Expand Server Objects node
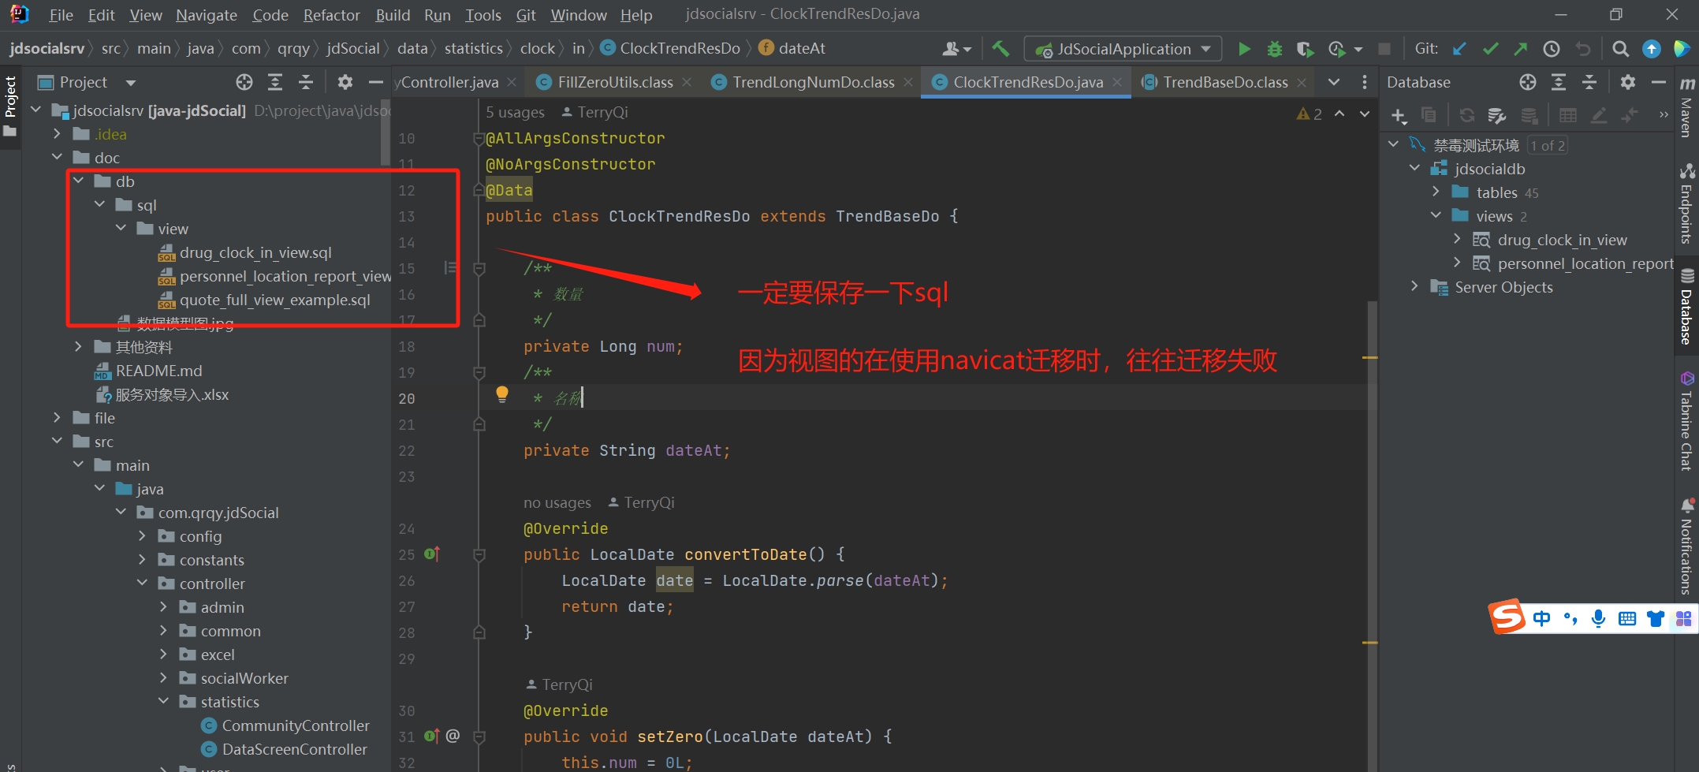The image size is (1699, 772). (x=1414, y=286)
